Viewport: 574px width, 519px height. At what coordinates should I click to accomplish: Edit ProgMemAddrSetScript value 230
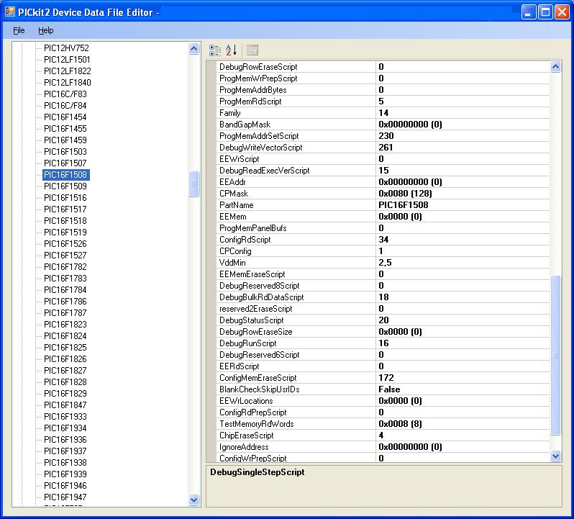pos(463,136)
